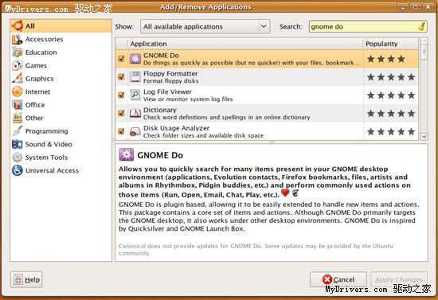Select the Floppy Formatter row title

(170, 74)
